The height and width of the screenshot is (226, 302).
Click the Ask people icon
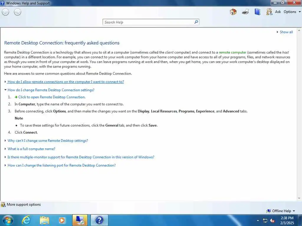(x=269, y=12)
